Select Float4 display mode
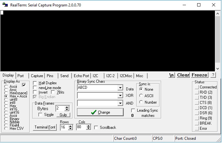The image size is (222, 143). click(6, 125)
